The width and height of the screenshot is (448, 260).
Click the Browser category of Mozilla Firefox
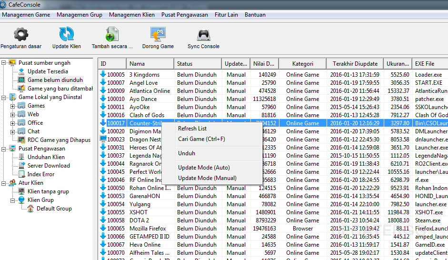pyautogui.click(x=303, y=229)
